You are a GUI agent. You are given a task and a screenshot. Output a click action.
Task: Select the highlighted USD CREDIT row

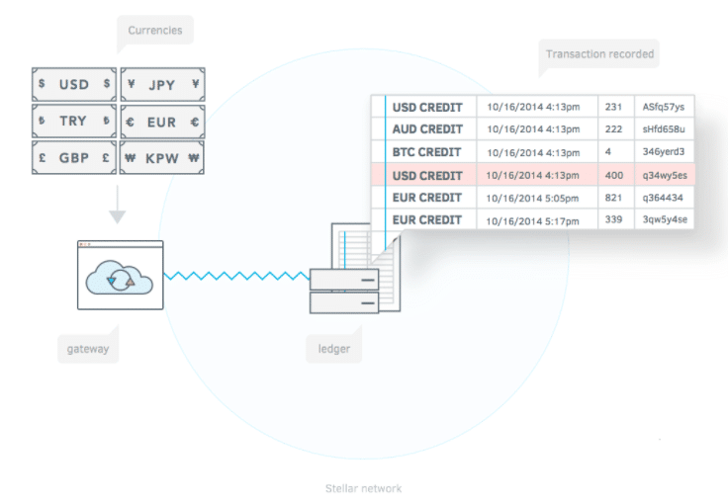pos(532,175)
